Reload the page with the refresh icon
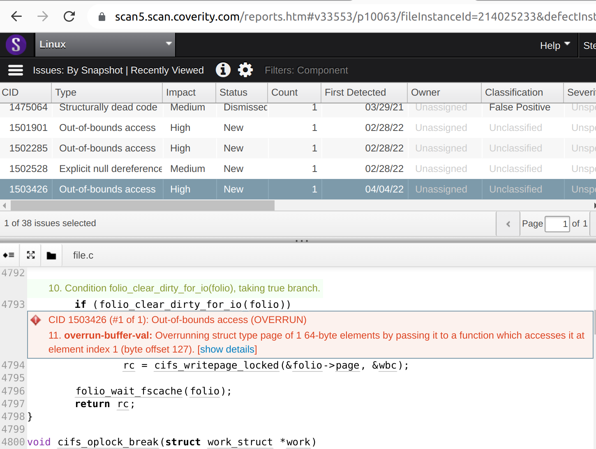This screenshot has height=449, width=596. [x=69, y=16]
